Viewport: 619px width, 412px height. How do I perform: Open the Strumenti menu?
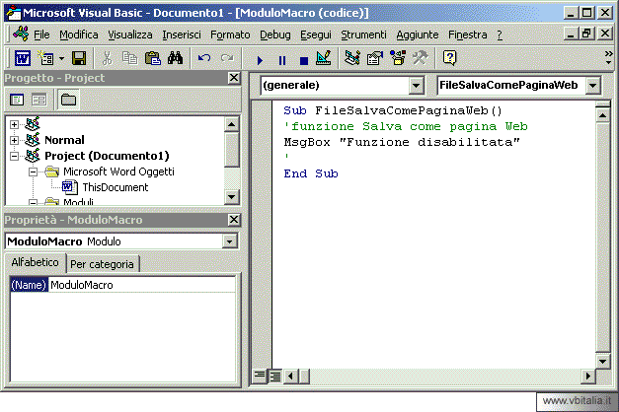pos(363,34)
